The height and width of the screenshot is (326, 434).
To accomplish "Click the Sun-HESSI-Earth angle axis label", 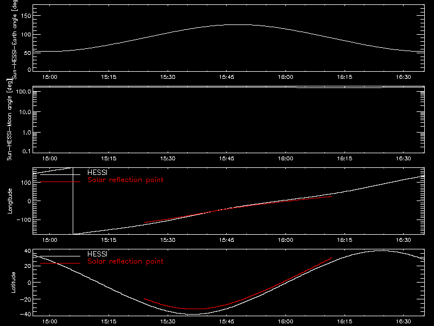I will (15, 40).
